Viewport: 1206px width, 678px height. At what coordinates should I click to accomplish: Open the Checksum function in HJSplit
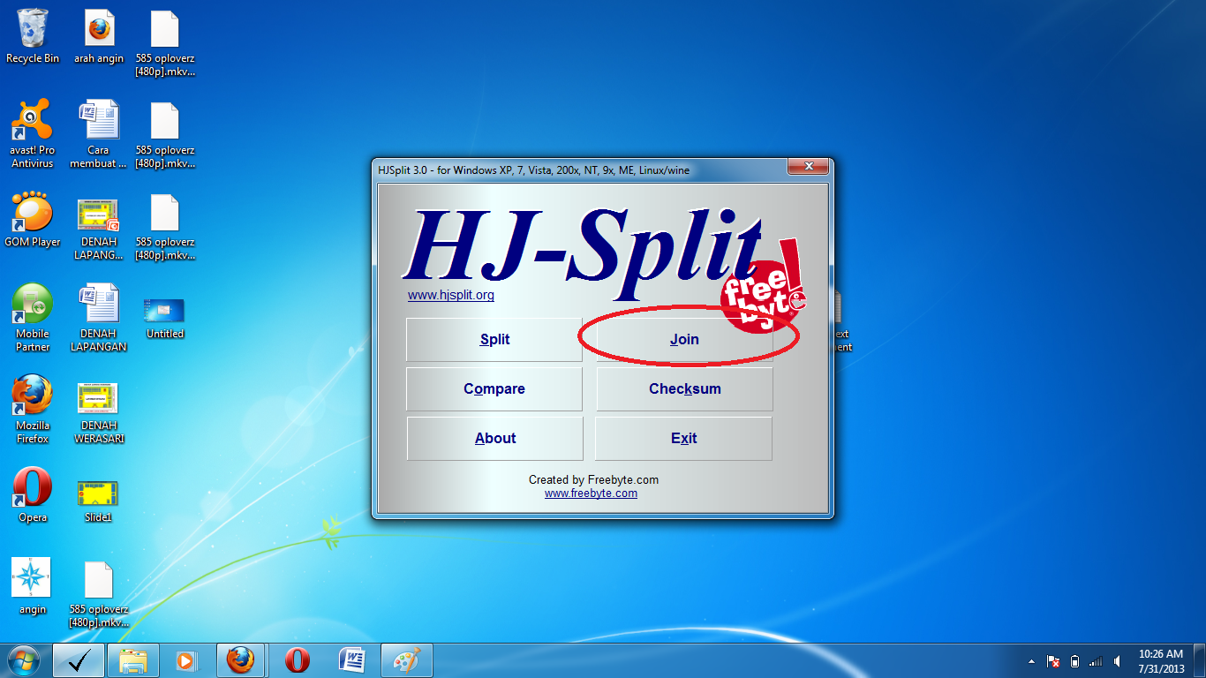(x=684, y=388)
